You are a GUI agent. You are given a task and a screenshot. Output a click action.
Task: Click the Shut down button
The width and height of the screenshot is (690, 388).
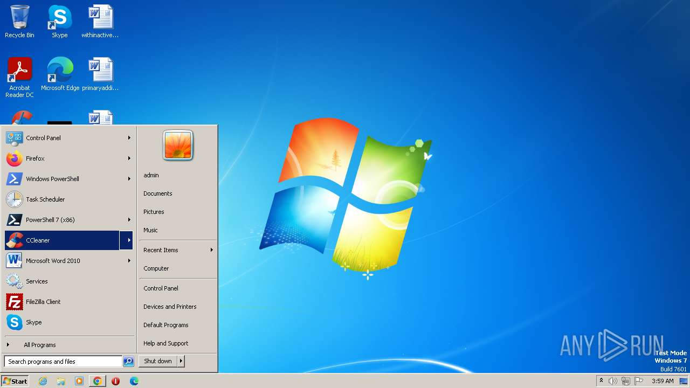[x=158, y=361]
